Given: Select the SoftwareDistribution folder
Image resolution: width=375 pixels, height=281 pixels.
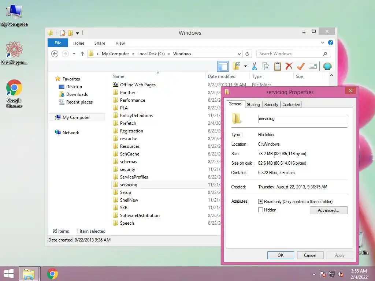Looking at the screenshot, I should (x=140, y=215).
